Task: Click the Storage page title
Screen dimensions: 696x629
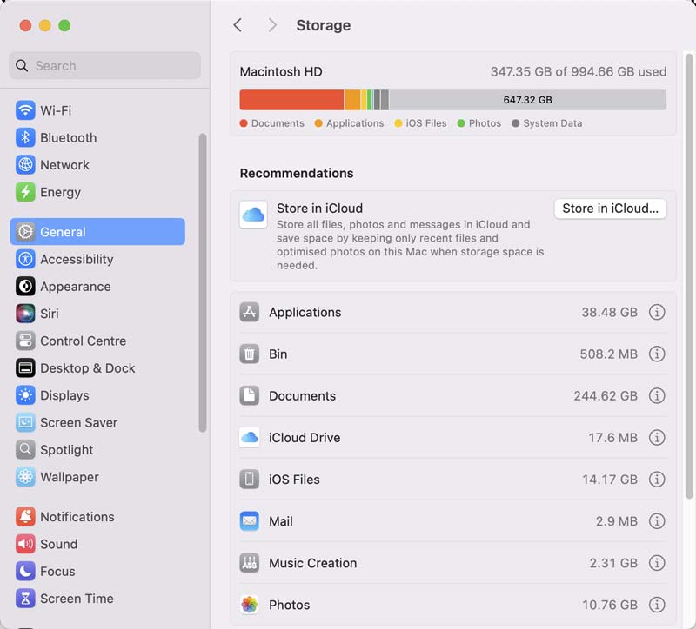Action: tap(323, 25)
